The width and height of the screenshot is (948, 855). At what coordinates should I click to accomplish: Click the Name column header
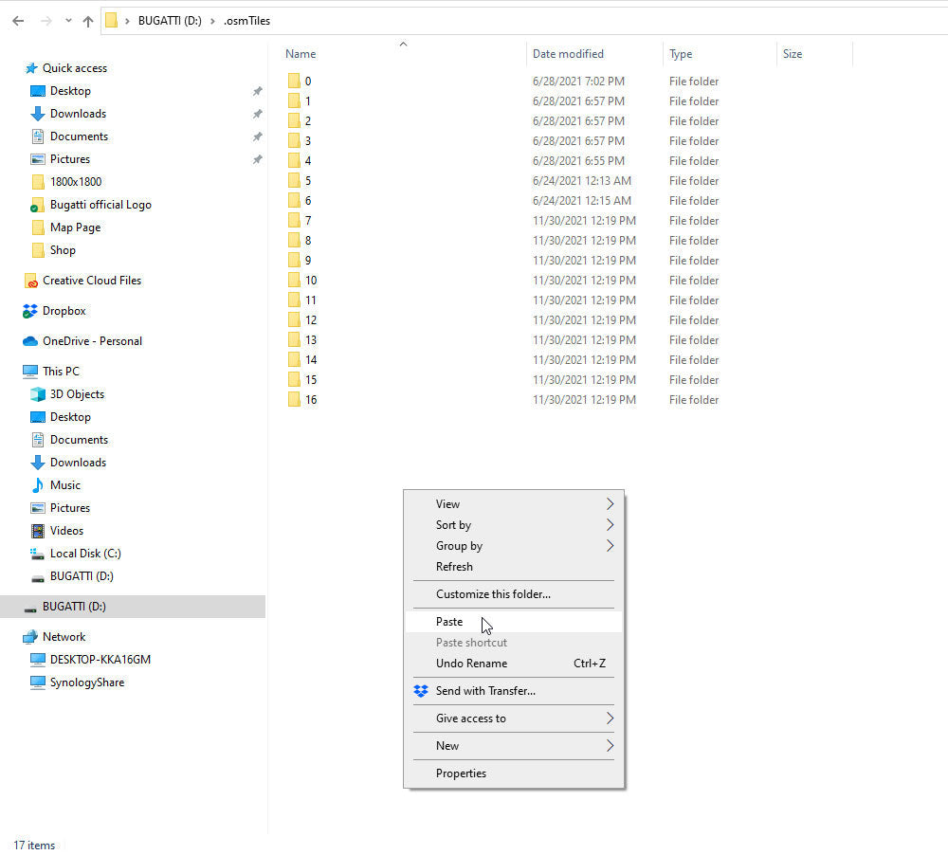pyautogui.click(x=301, y=54)
